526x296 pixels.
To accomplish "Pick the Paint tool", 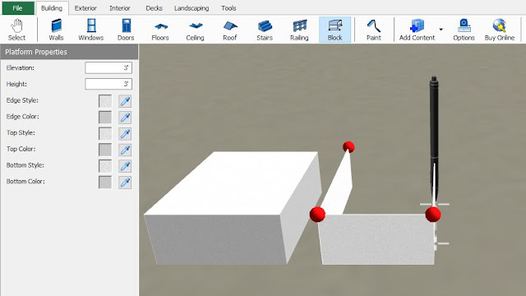I will (374, 30).
